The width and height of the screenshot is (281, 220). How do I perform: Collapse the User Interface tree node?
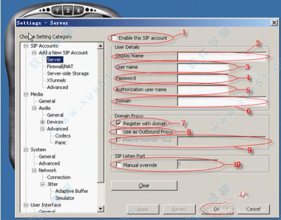(26, 205)
